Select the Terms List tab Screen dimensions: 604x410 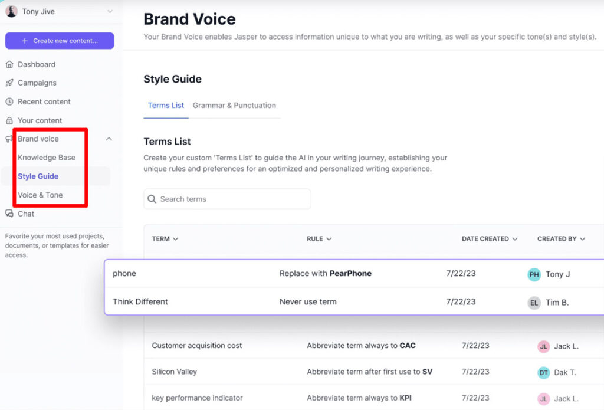166,106
